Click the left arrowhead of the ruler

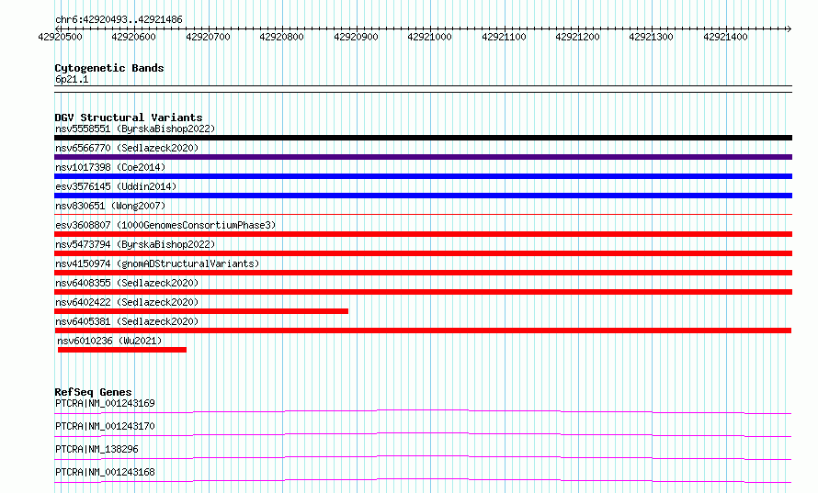[57, 28]
